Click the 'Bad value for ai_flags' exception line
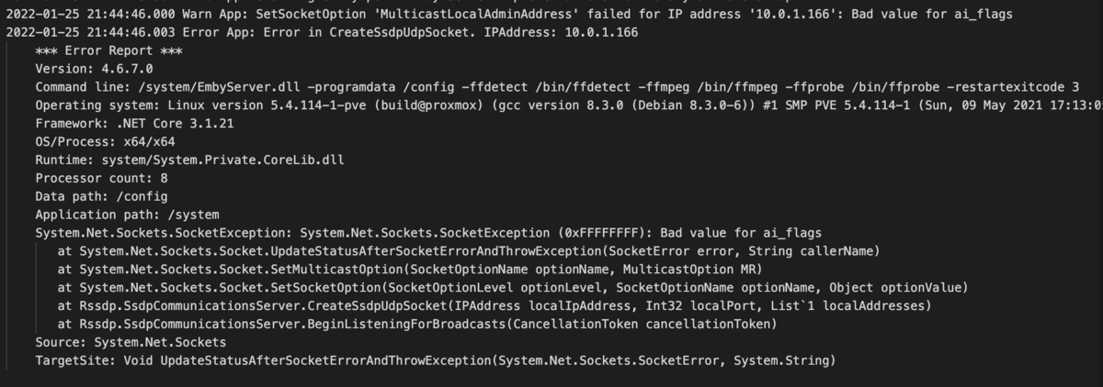 coord(427,233)
